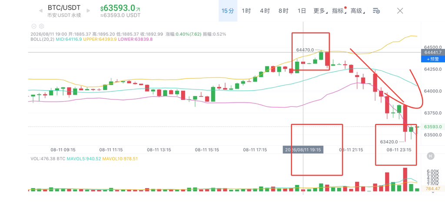
Task: Open the BTC/USDT pair title
Action: click(64, 7)
